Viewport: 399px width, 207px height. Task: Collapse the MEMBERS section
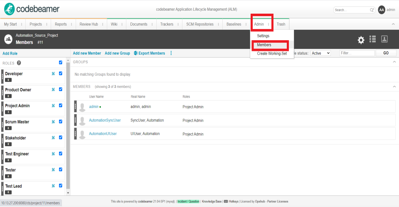click(394, 87)
